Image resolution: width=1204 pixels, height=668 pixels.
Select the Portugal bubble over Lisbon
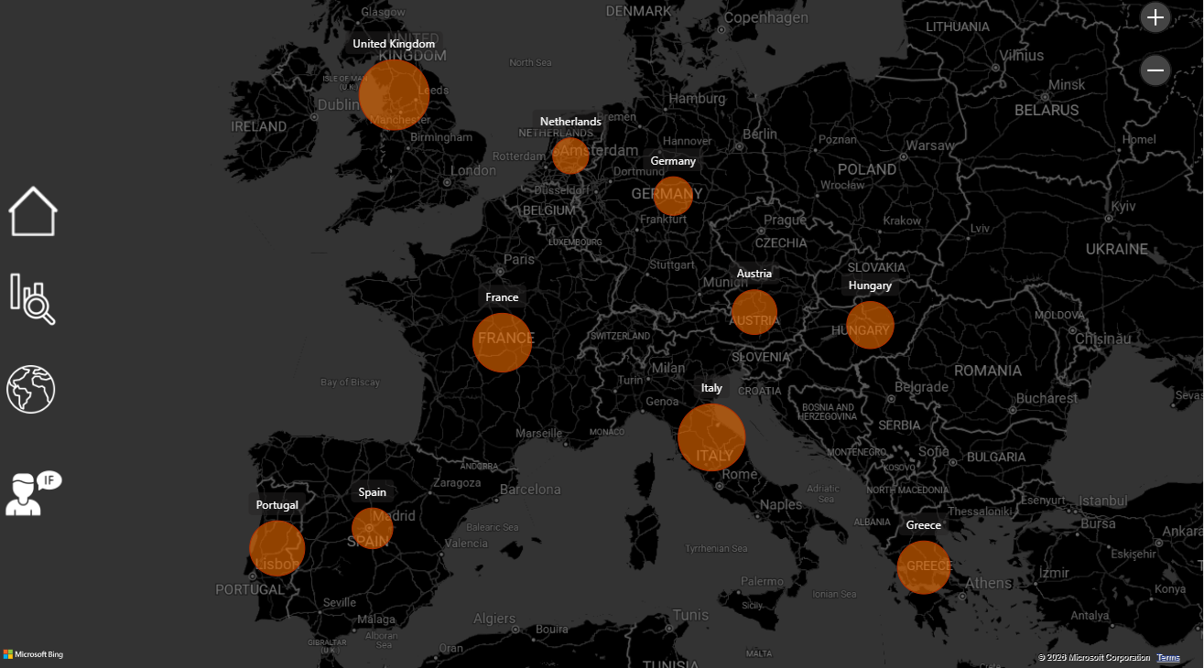pos(277,548)
